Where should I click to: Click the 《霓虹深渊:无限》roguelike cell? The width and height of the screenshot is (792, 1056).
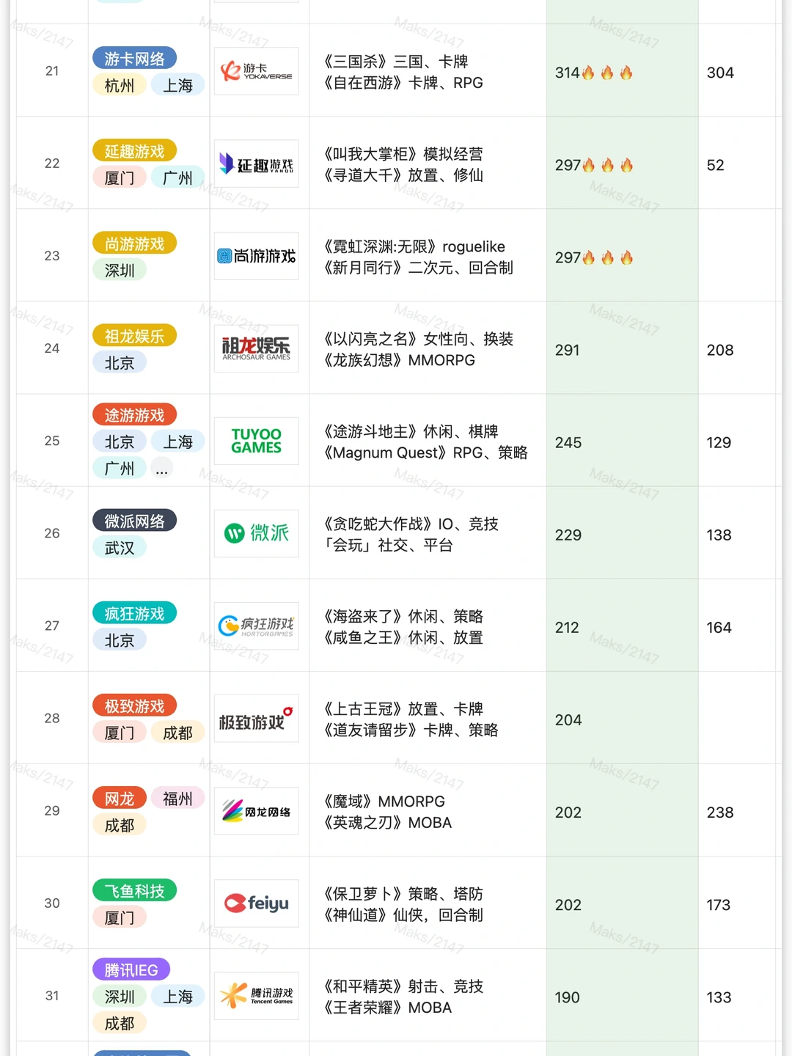428,255
